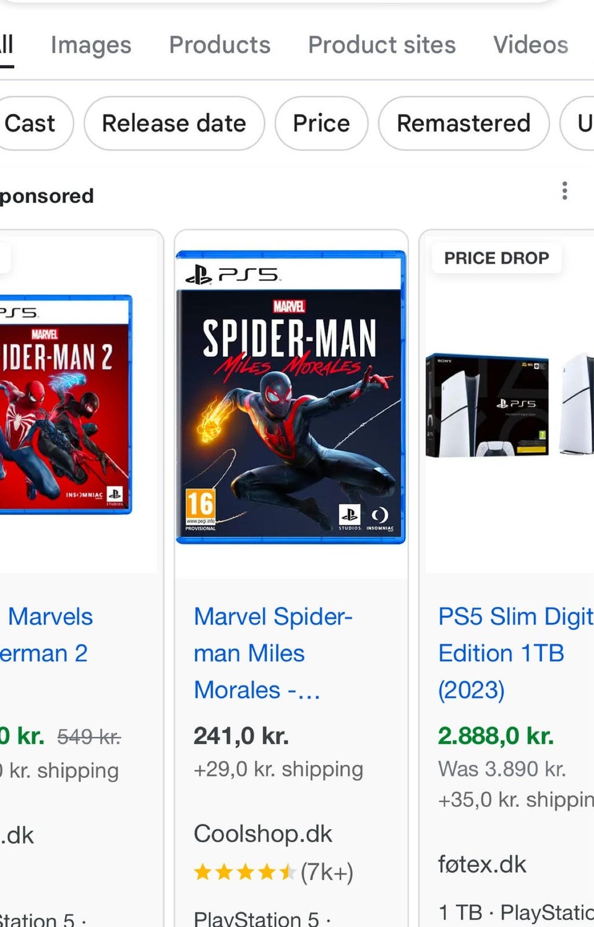Select the Cast filter chip
This screenshot has height=927, width=594.
31,123
